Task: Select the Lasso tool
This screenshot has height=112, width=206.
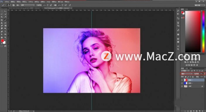Action: click(x=2, y=14)
